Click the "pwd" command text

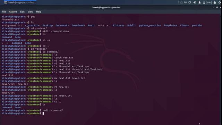click(x=33, y=17)
